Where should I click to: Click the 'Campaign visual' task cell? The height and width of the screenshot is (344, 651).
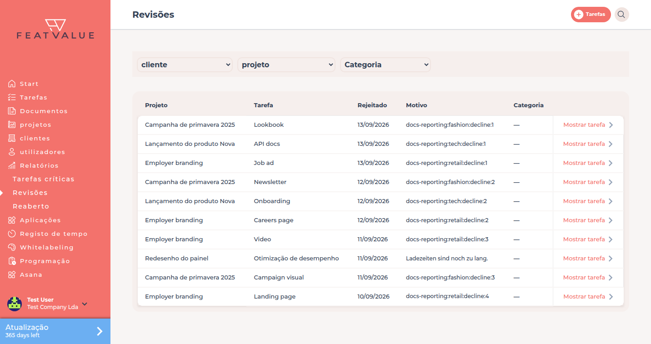point(279,278)
